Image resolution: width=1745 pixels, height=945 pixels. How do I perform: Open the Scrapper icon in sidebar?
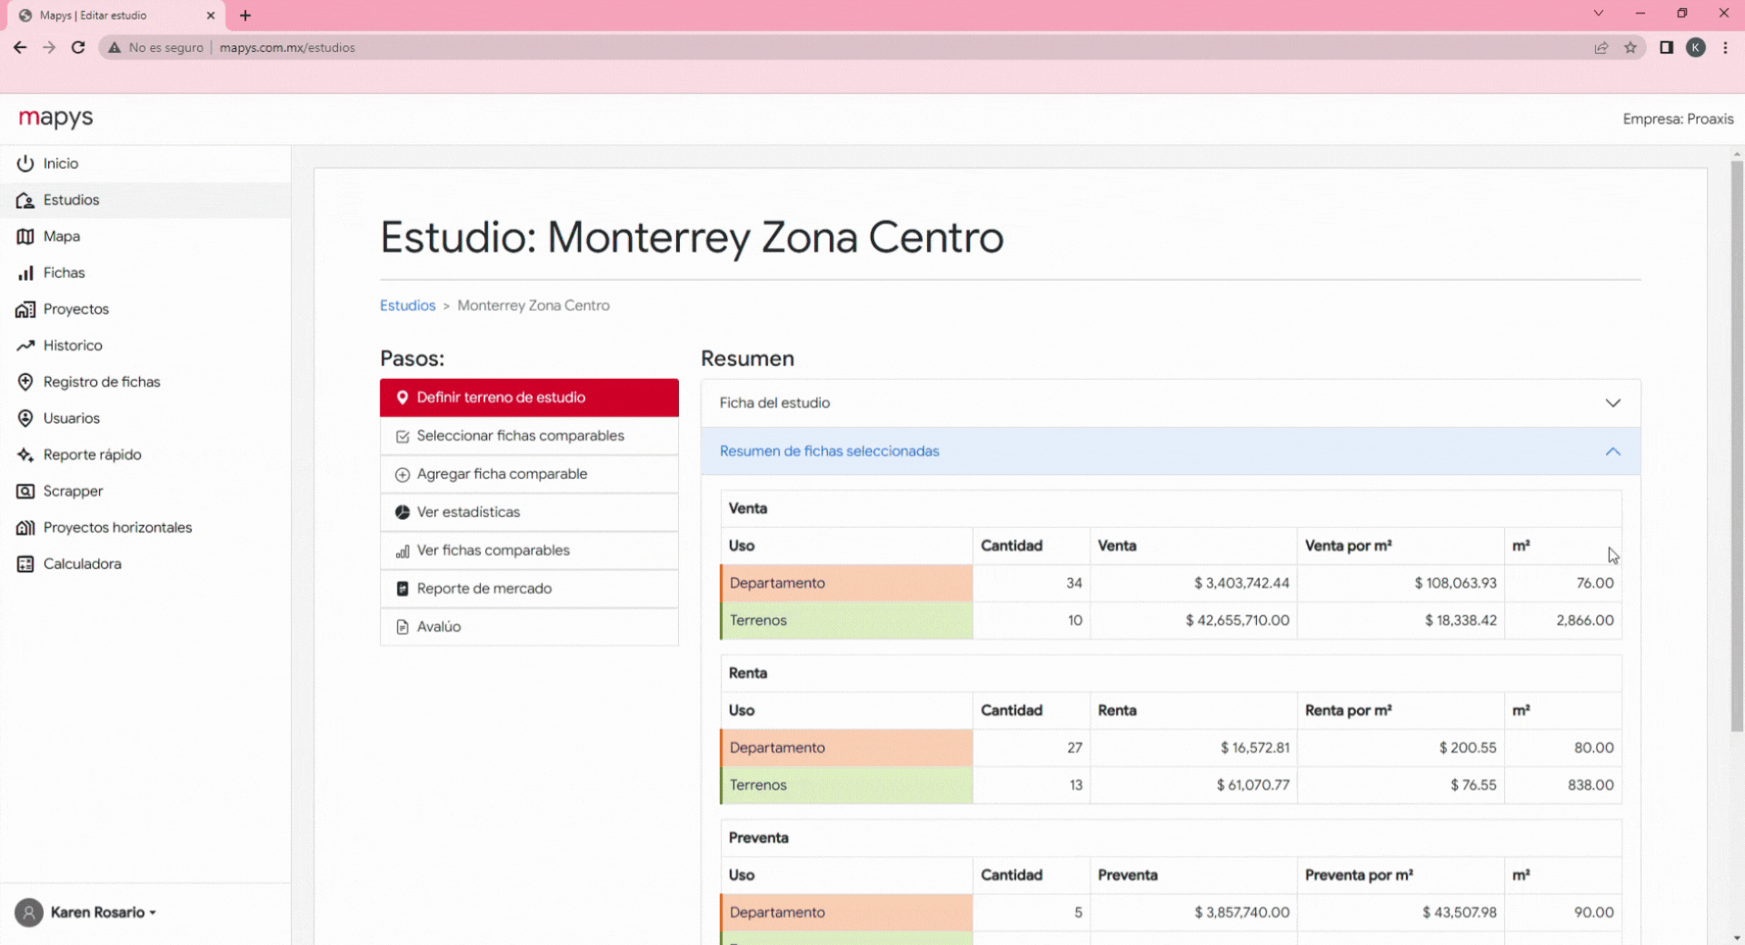(x=25, y=491)
